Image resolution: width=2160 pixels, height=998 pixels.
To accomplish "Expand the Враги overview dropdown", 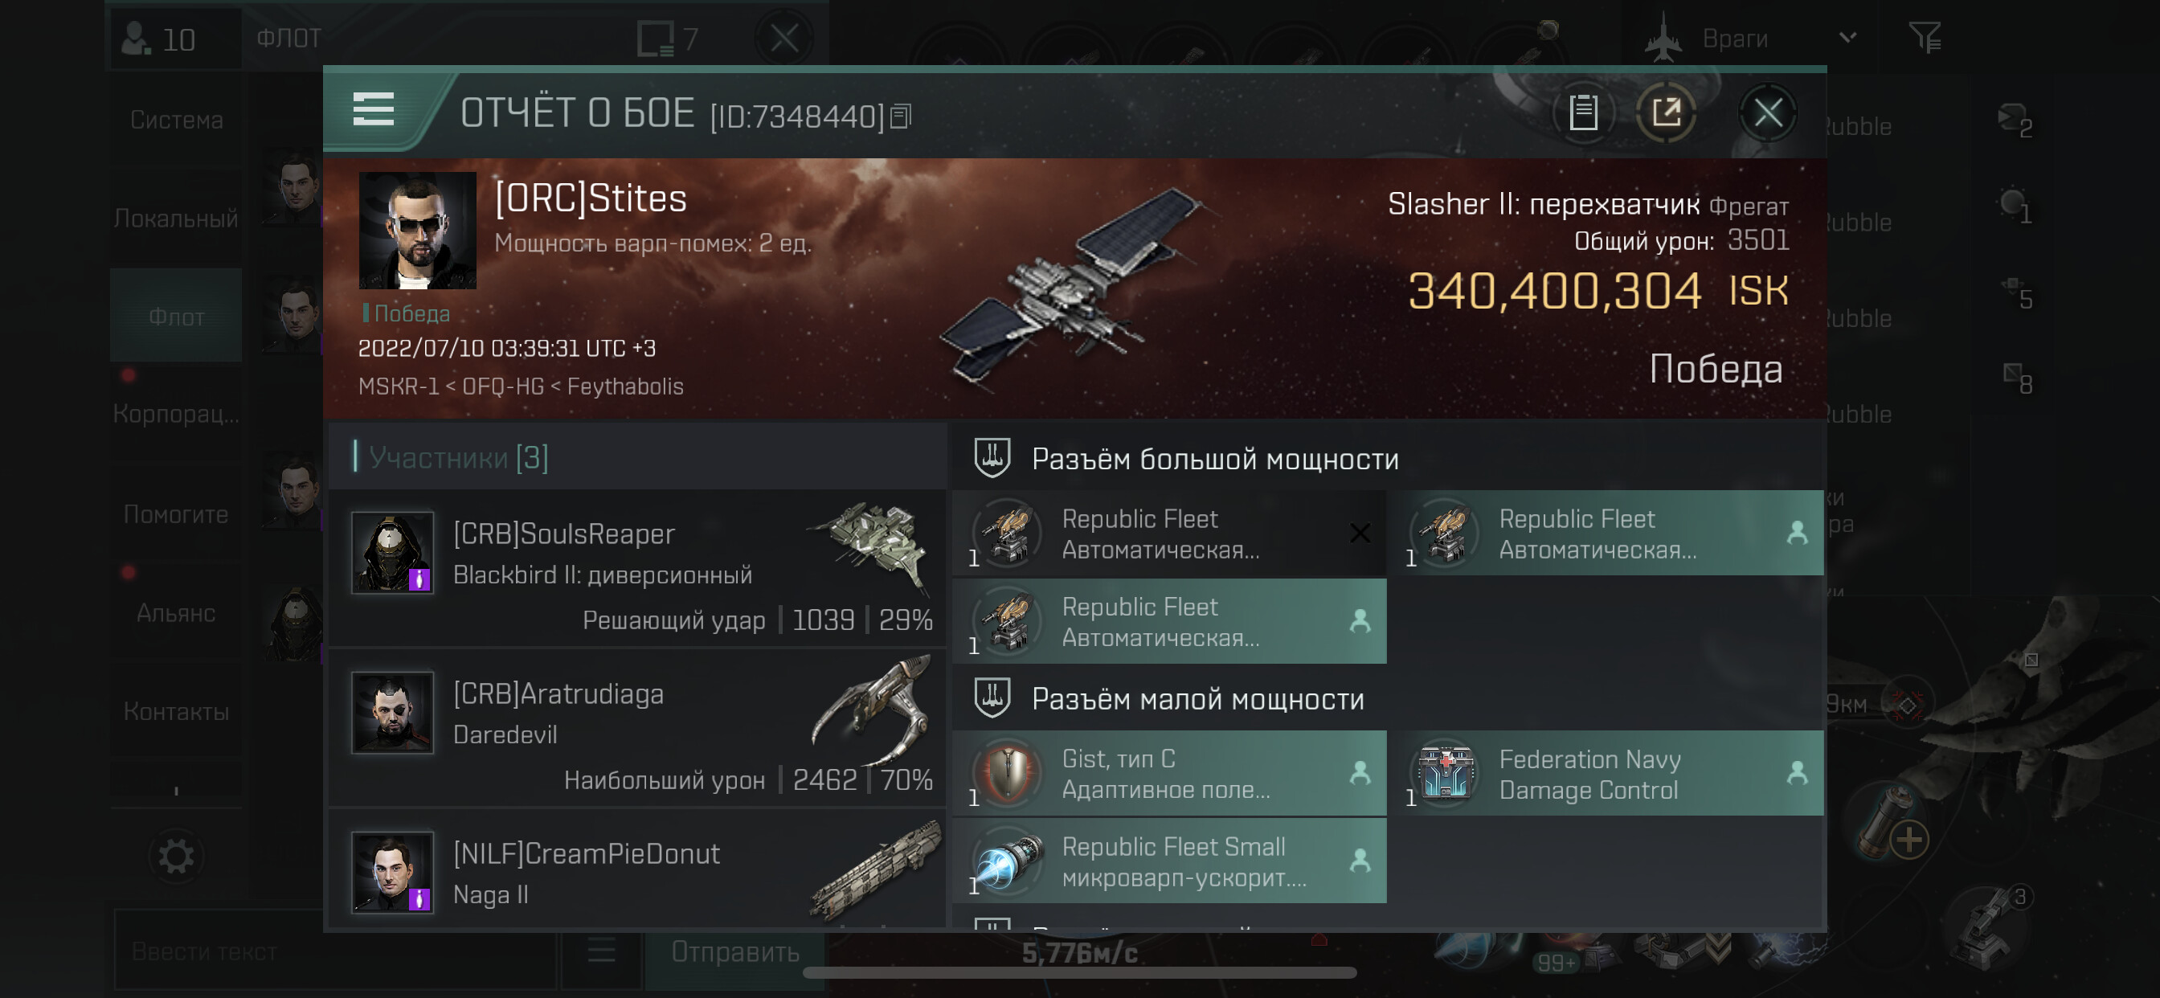I will click(x=1847, y=38).
